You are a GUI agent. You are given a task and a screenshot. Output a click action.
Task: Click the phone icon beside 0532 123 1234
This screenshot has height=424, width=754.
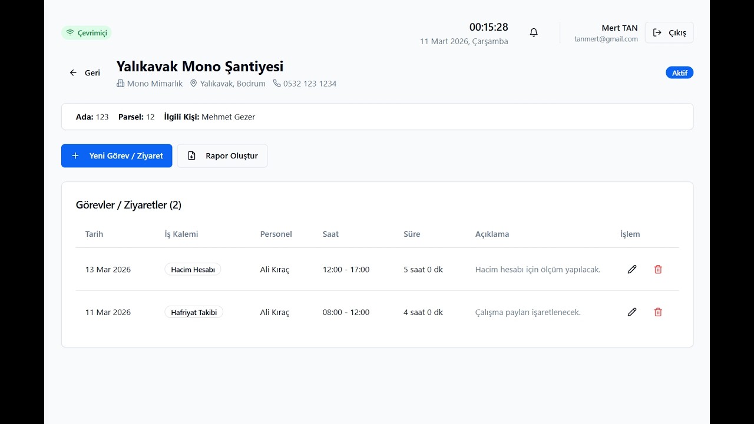click(x=277, y=84)
